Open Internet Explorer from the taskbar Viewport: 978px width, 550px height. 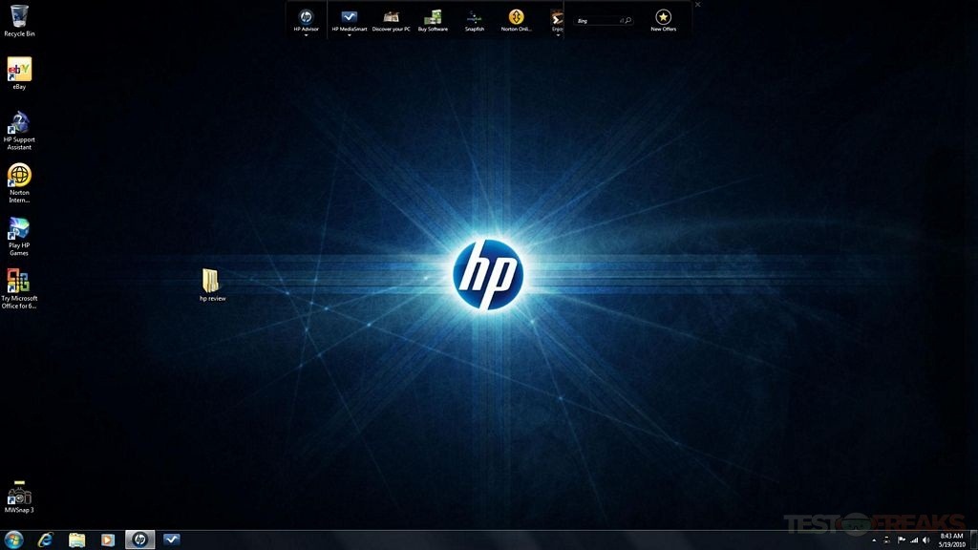click(45, 539)
